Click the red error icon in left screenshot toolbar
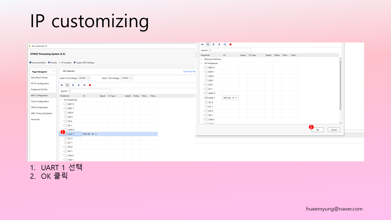The height and width of the screenshot is (220, 391). coord(90,85)
